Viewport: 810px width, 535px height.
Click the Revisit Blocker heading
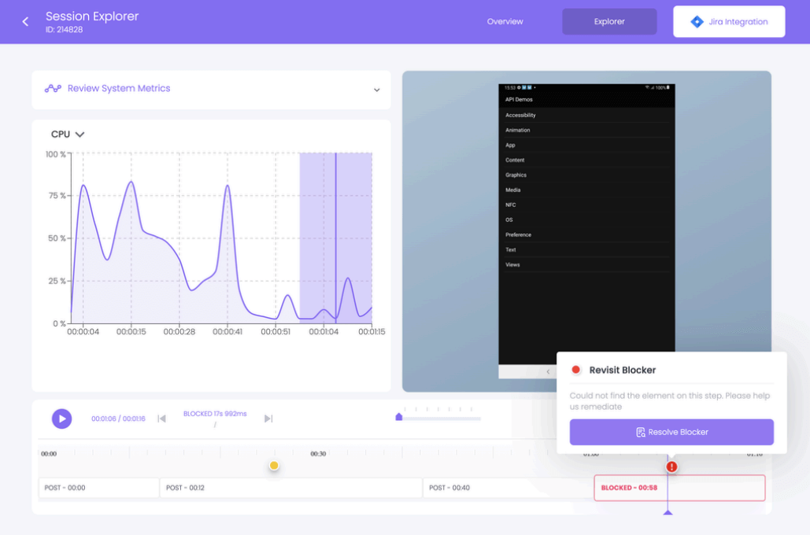623,370
